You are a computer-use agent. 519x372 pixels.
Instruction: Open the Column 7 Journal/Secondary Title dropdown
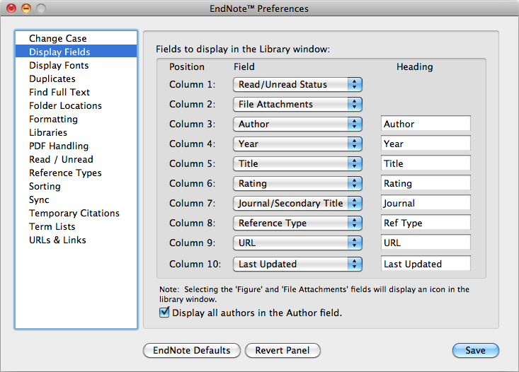[x=297, y=204]
